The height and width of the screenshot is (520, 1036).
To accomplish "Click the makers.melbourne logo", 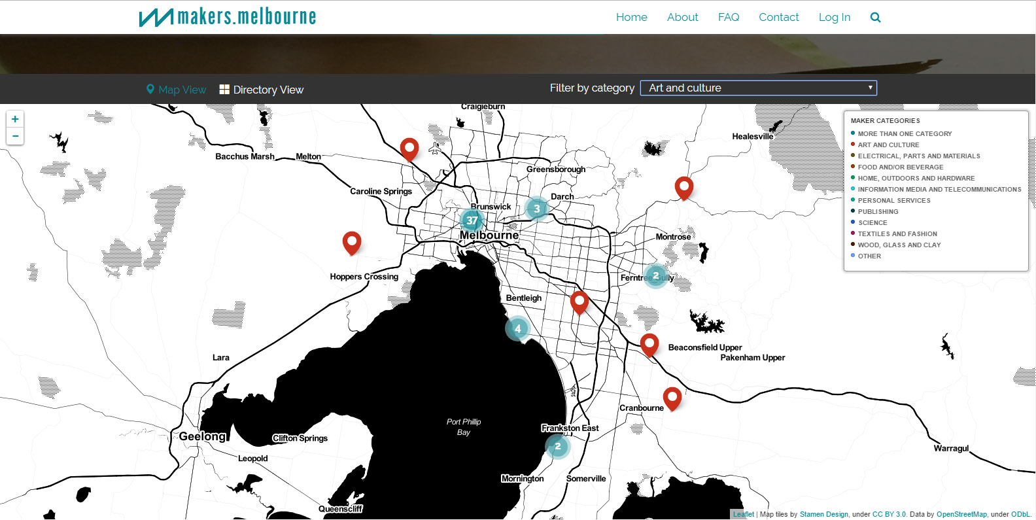I will point(228,17).
